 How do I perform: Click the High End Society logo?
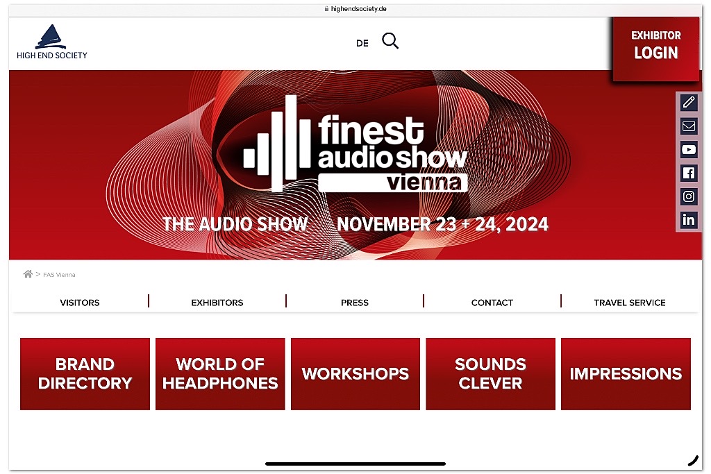51,42
